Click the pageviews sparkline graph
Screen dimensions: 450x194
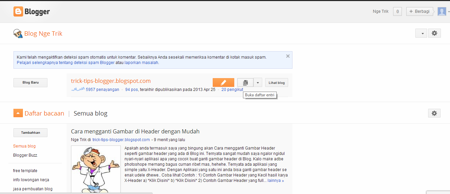[x=78, y=90]
